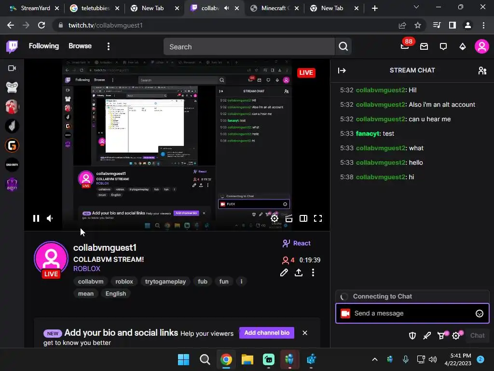The image size is (494, 371).
Task: Dismiss the bio and social links banner
Action: point(305,333)
